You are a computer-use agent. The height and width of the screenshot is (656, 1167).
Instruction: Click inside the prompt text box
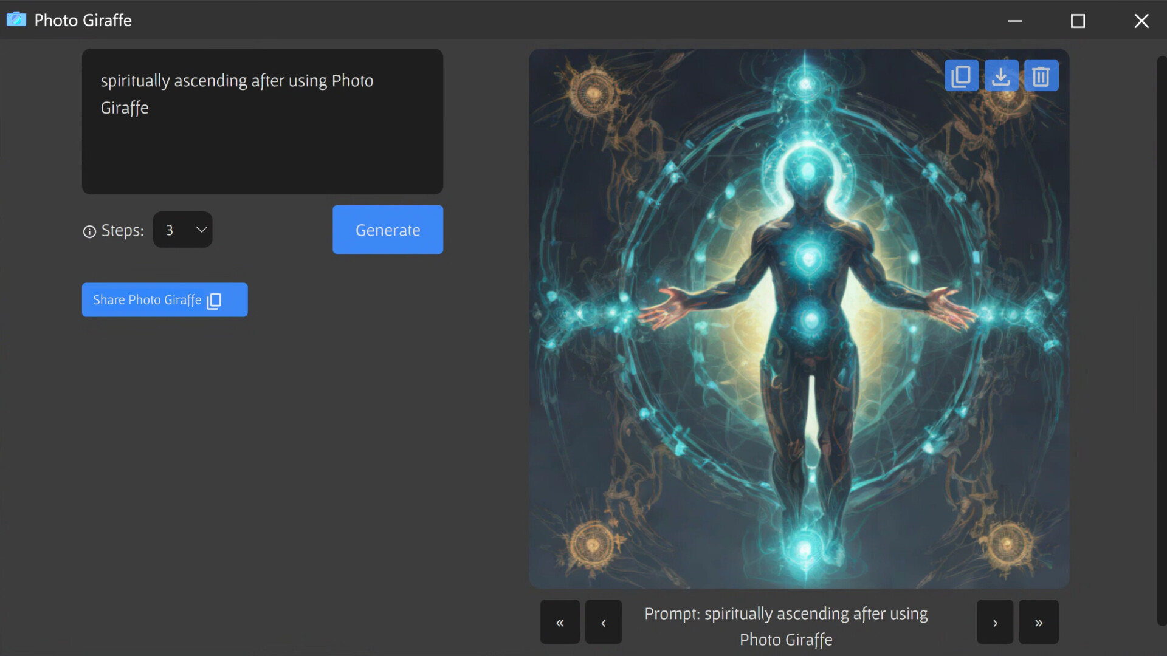262,121
